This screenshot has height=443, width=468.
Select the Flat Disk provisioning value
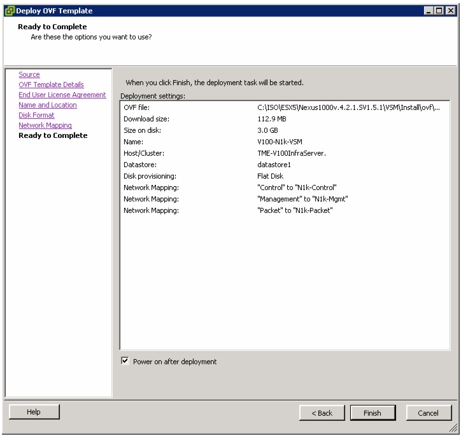tap(270, 176)
